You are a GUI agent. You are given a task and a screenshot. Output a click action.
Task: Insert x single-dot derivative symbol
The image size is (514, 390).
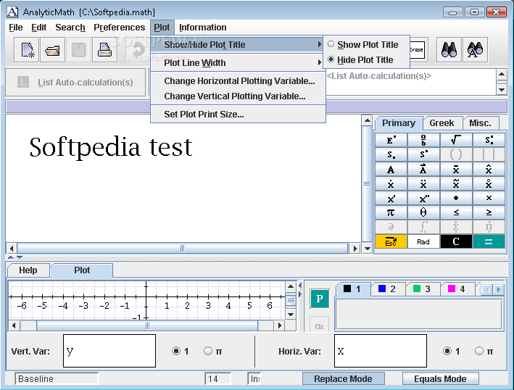[391, 183]
